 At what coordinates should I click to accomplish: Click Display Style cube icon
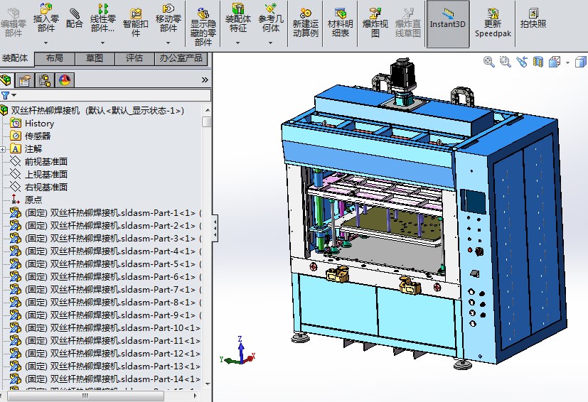pyautogui.click(x=580, y=62)
